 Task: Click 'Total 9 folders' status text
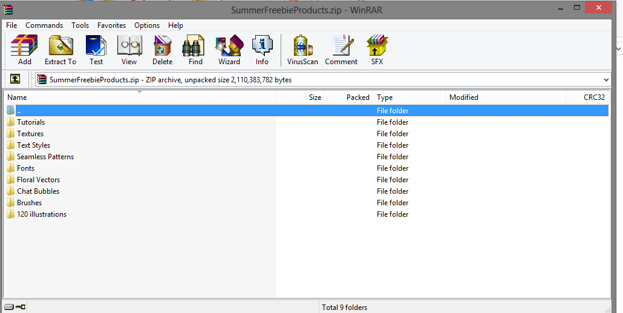[x=345, y=308]
